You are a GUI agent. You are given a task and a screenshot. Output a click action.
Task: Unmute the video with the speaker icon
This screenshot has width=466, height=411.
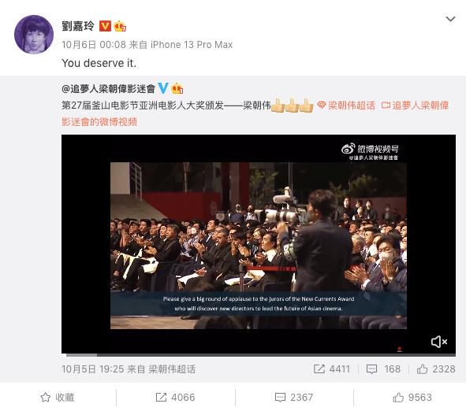click(x=439, y=342)
